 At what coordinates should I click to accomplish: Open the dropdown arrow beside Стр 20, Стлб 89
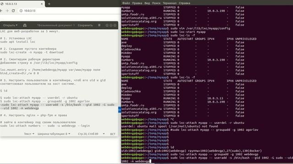[104, 133]
